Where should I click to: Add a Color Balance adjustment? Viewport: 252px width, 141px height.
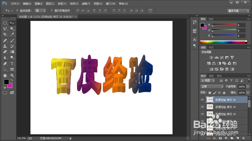(214, 63)
